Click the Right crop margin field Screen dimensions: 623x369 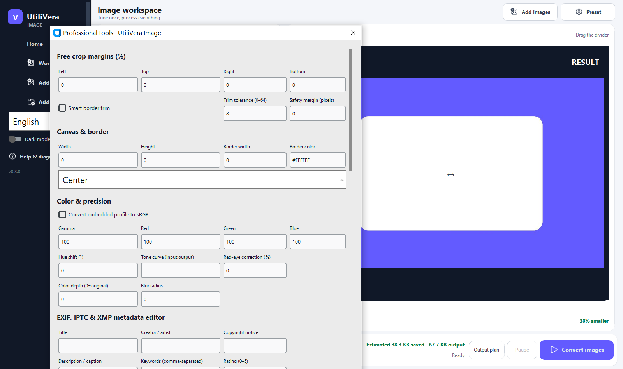pyautogui.click(x=255, y=85)
